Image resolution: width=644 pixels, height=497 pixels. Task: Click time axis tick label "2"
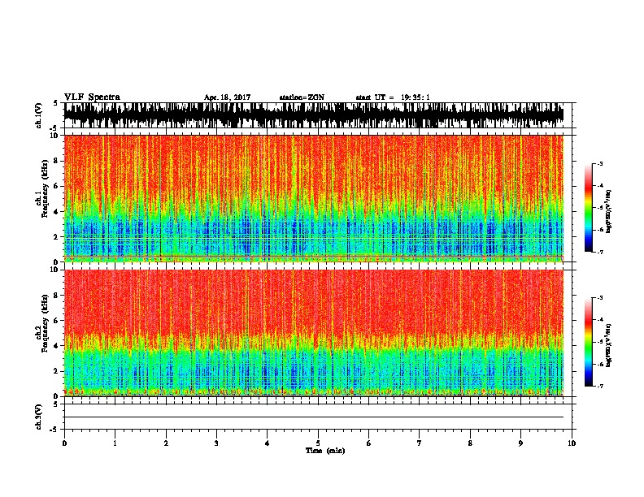166,443
